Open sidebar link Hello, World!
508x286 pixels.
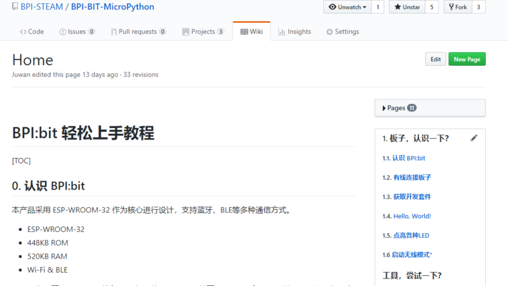(x=412, y=216)
